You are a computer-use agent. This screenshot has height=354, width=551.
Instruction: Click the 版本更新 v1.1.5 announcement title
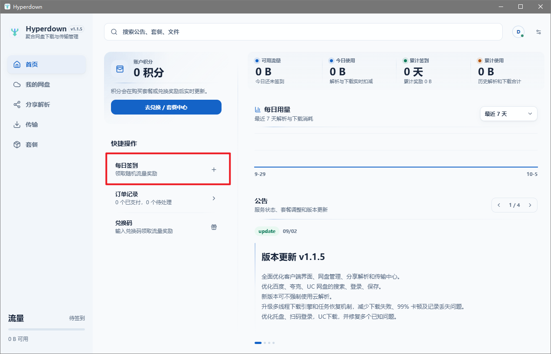[293, 257]
